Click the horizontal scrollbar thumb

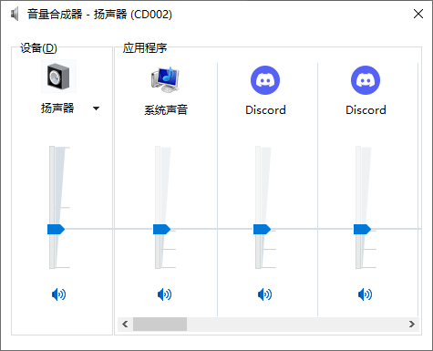click(160, 325)
